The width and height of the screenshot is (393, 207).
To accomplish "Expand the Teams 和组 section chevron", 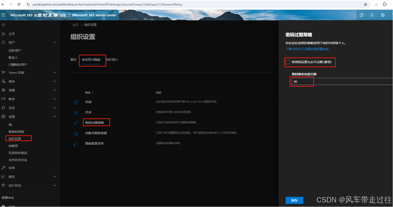I will click(x=55, y=73).
